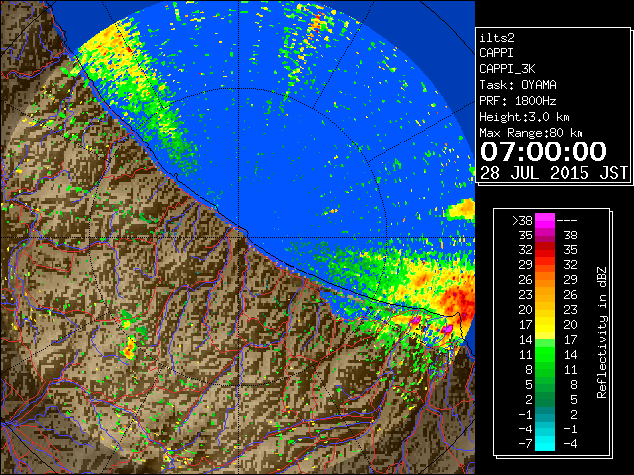The width and height of the screenshot is (634, 475).
Task: Pick the yellow band in the color scale
Action: [x=545, y=325]
